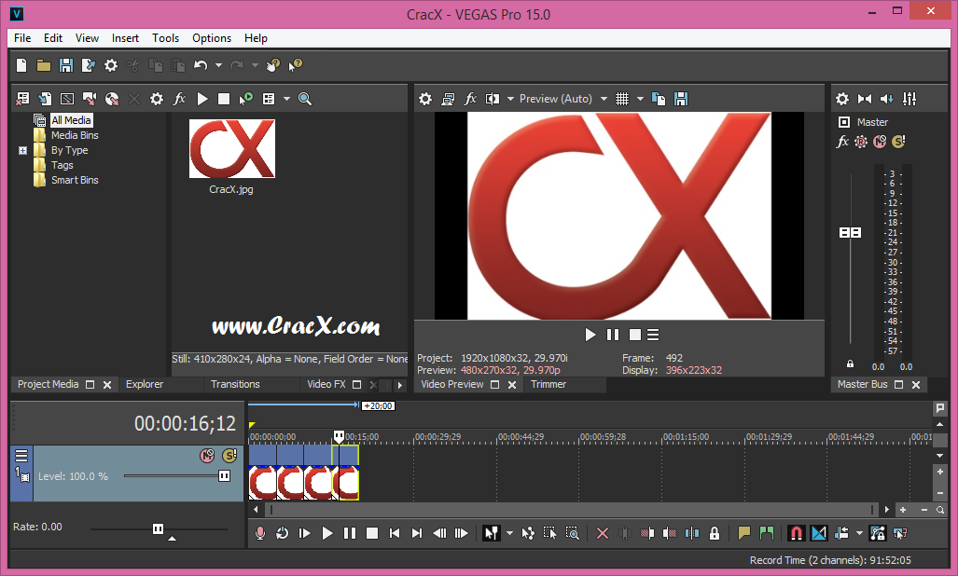
Task: Click the Render As icon in main toolbar
Action: tap(88, 65)
